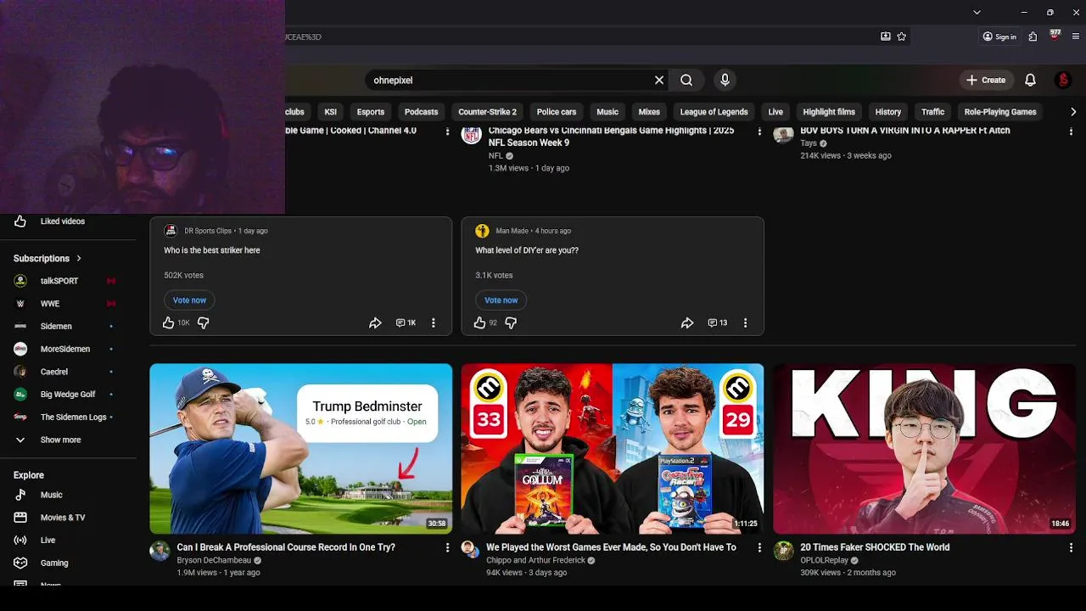Open the tab list dropdown arrow
Viewport: 1086px width, 611px height.
click(x=977, y=12)
